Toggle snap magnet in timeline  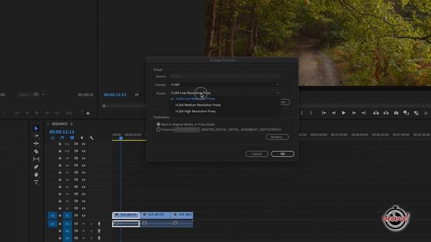pos(62,138)
